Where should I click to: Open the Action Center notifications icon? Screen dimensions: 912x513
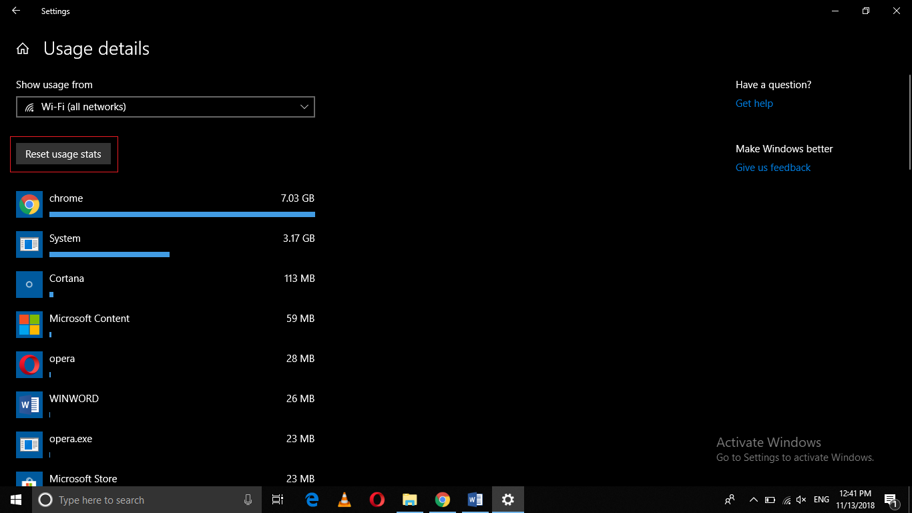pyautogui.click(x=891, y=500)
